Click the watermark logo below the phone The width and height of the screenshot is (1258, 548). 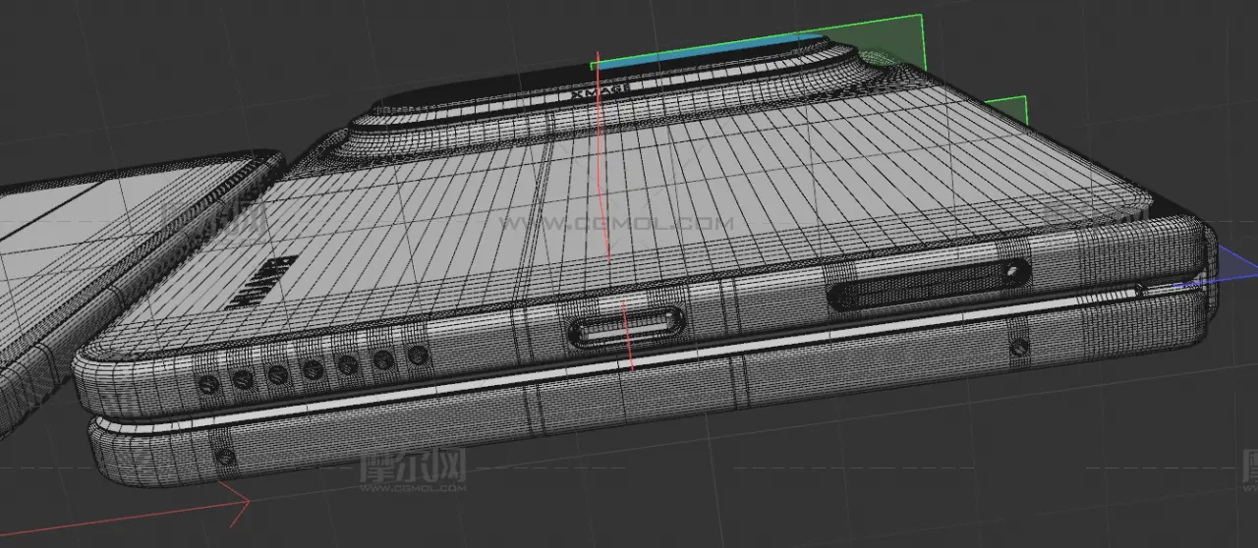tap(413, 469)
